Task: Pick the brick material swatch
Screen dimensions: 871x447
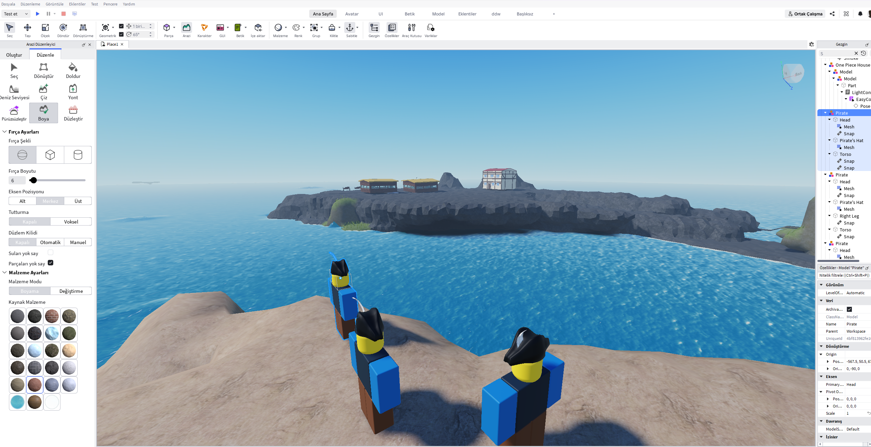Action: click(52, 316)
